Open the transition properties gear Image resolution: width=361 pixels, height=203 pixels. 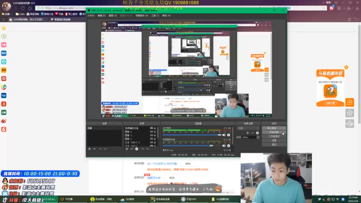click(x=257, y=133)
